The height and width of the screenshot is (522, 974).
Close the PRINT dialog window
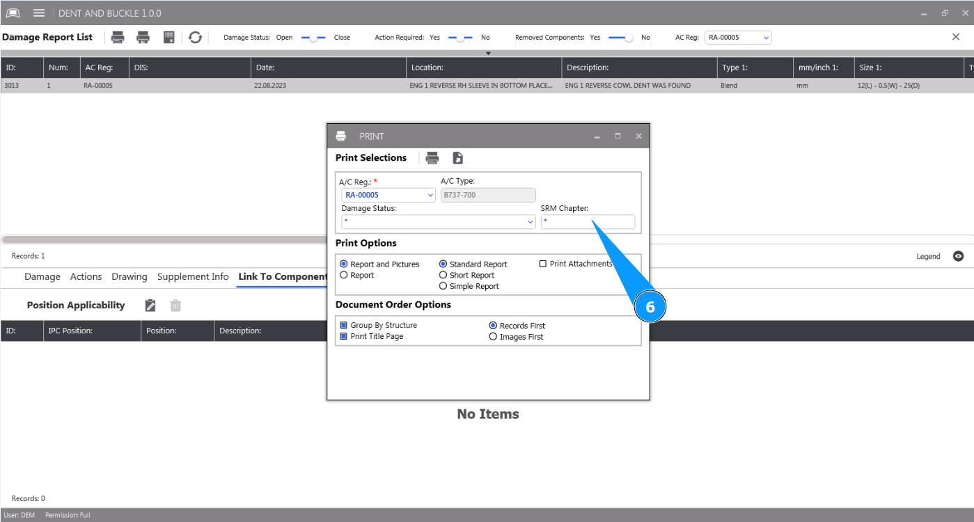(x=638, y=136)
